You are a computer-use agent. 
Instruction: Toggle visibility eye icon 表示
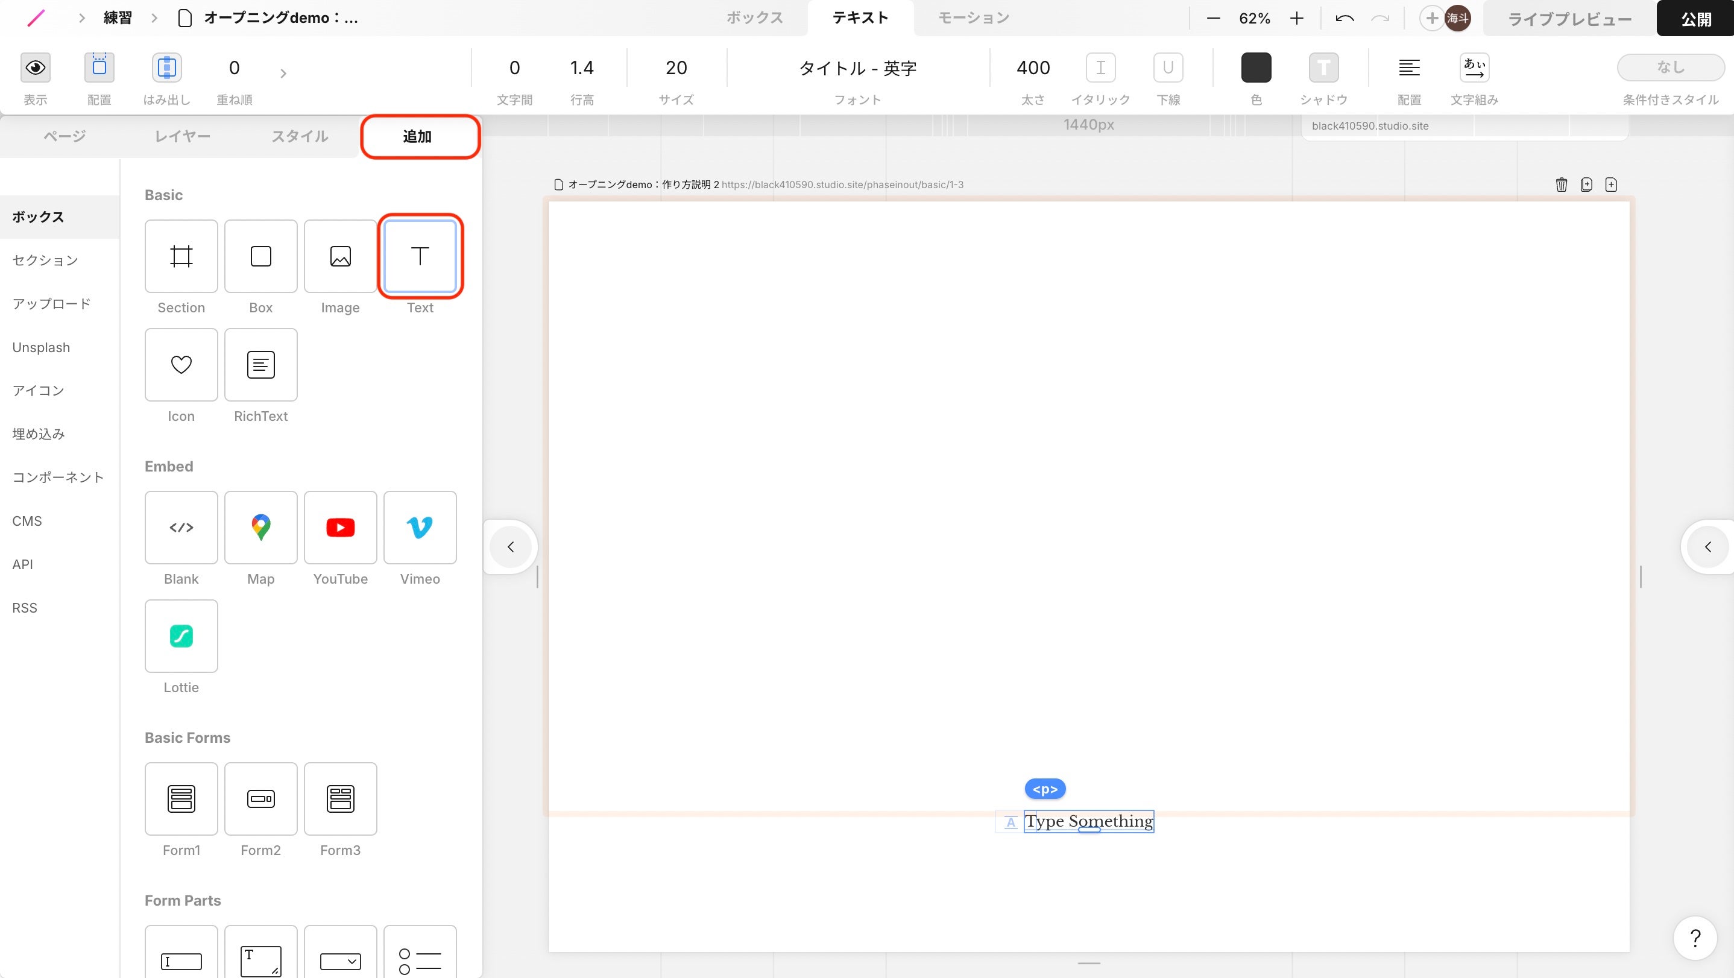pyautogui.click(x=35, y=68)
